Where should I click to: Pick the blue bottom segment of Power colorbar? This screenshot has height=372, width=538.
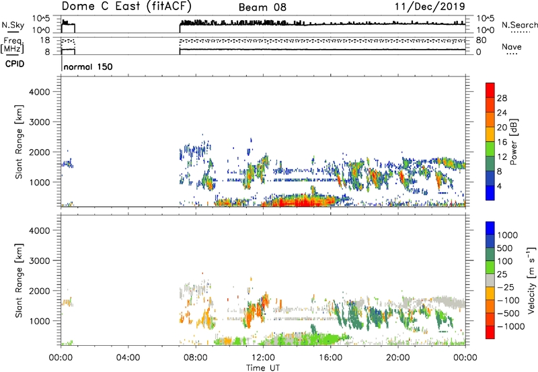point(490,193)
